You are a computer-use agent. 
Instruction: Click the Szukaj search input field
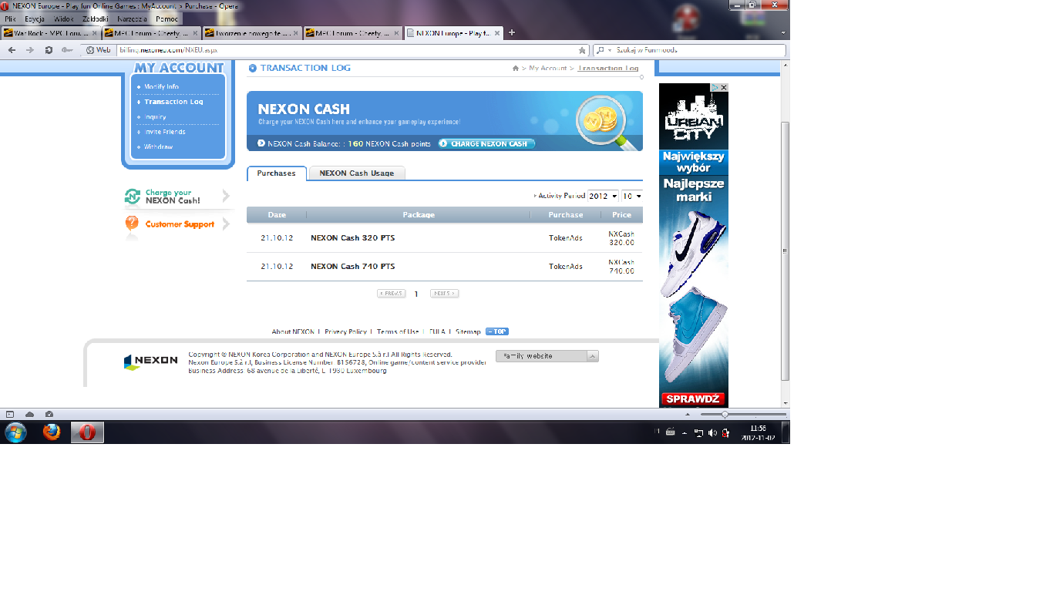tap(699, 50)
